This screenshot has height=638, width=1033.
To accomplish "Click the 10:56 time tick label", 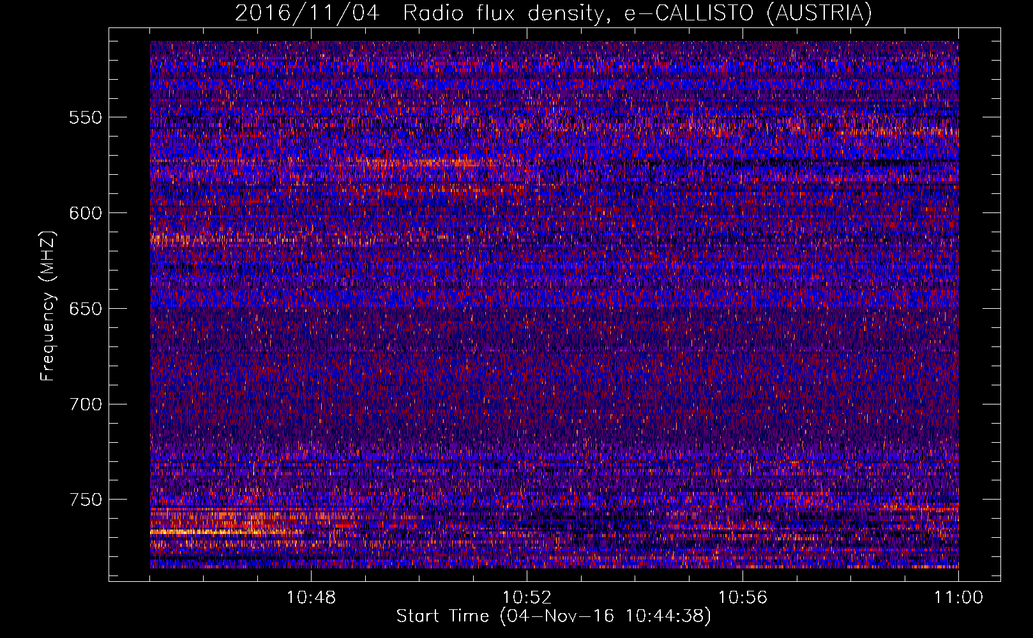I will point(743,597).
